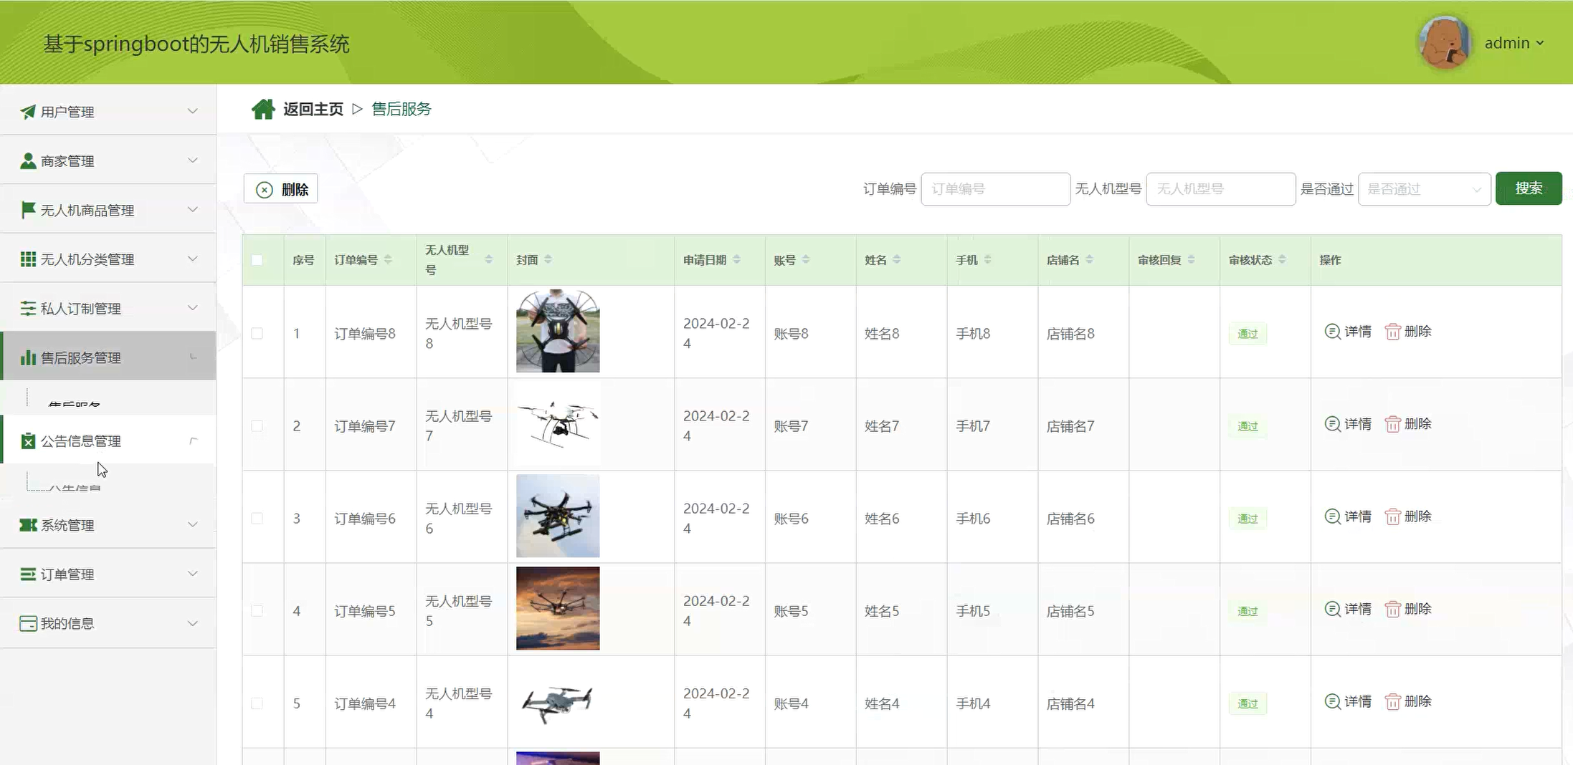Viewport: 1573px width, 765px height.
Task: Click the flag icon of 无人机商品管理
Action: [x=28, y=210]
